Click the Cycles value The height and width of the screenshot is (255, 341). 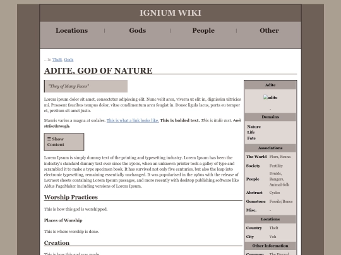(x=275, y=193)
